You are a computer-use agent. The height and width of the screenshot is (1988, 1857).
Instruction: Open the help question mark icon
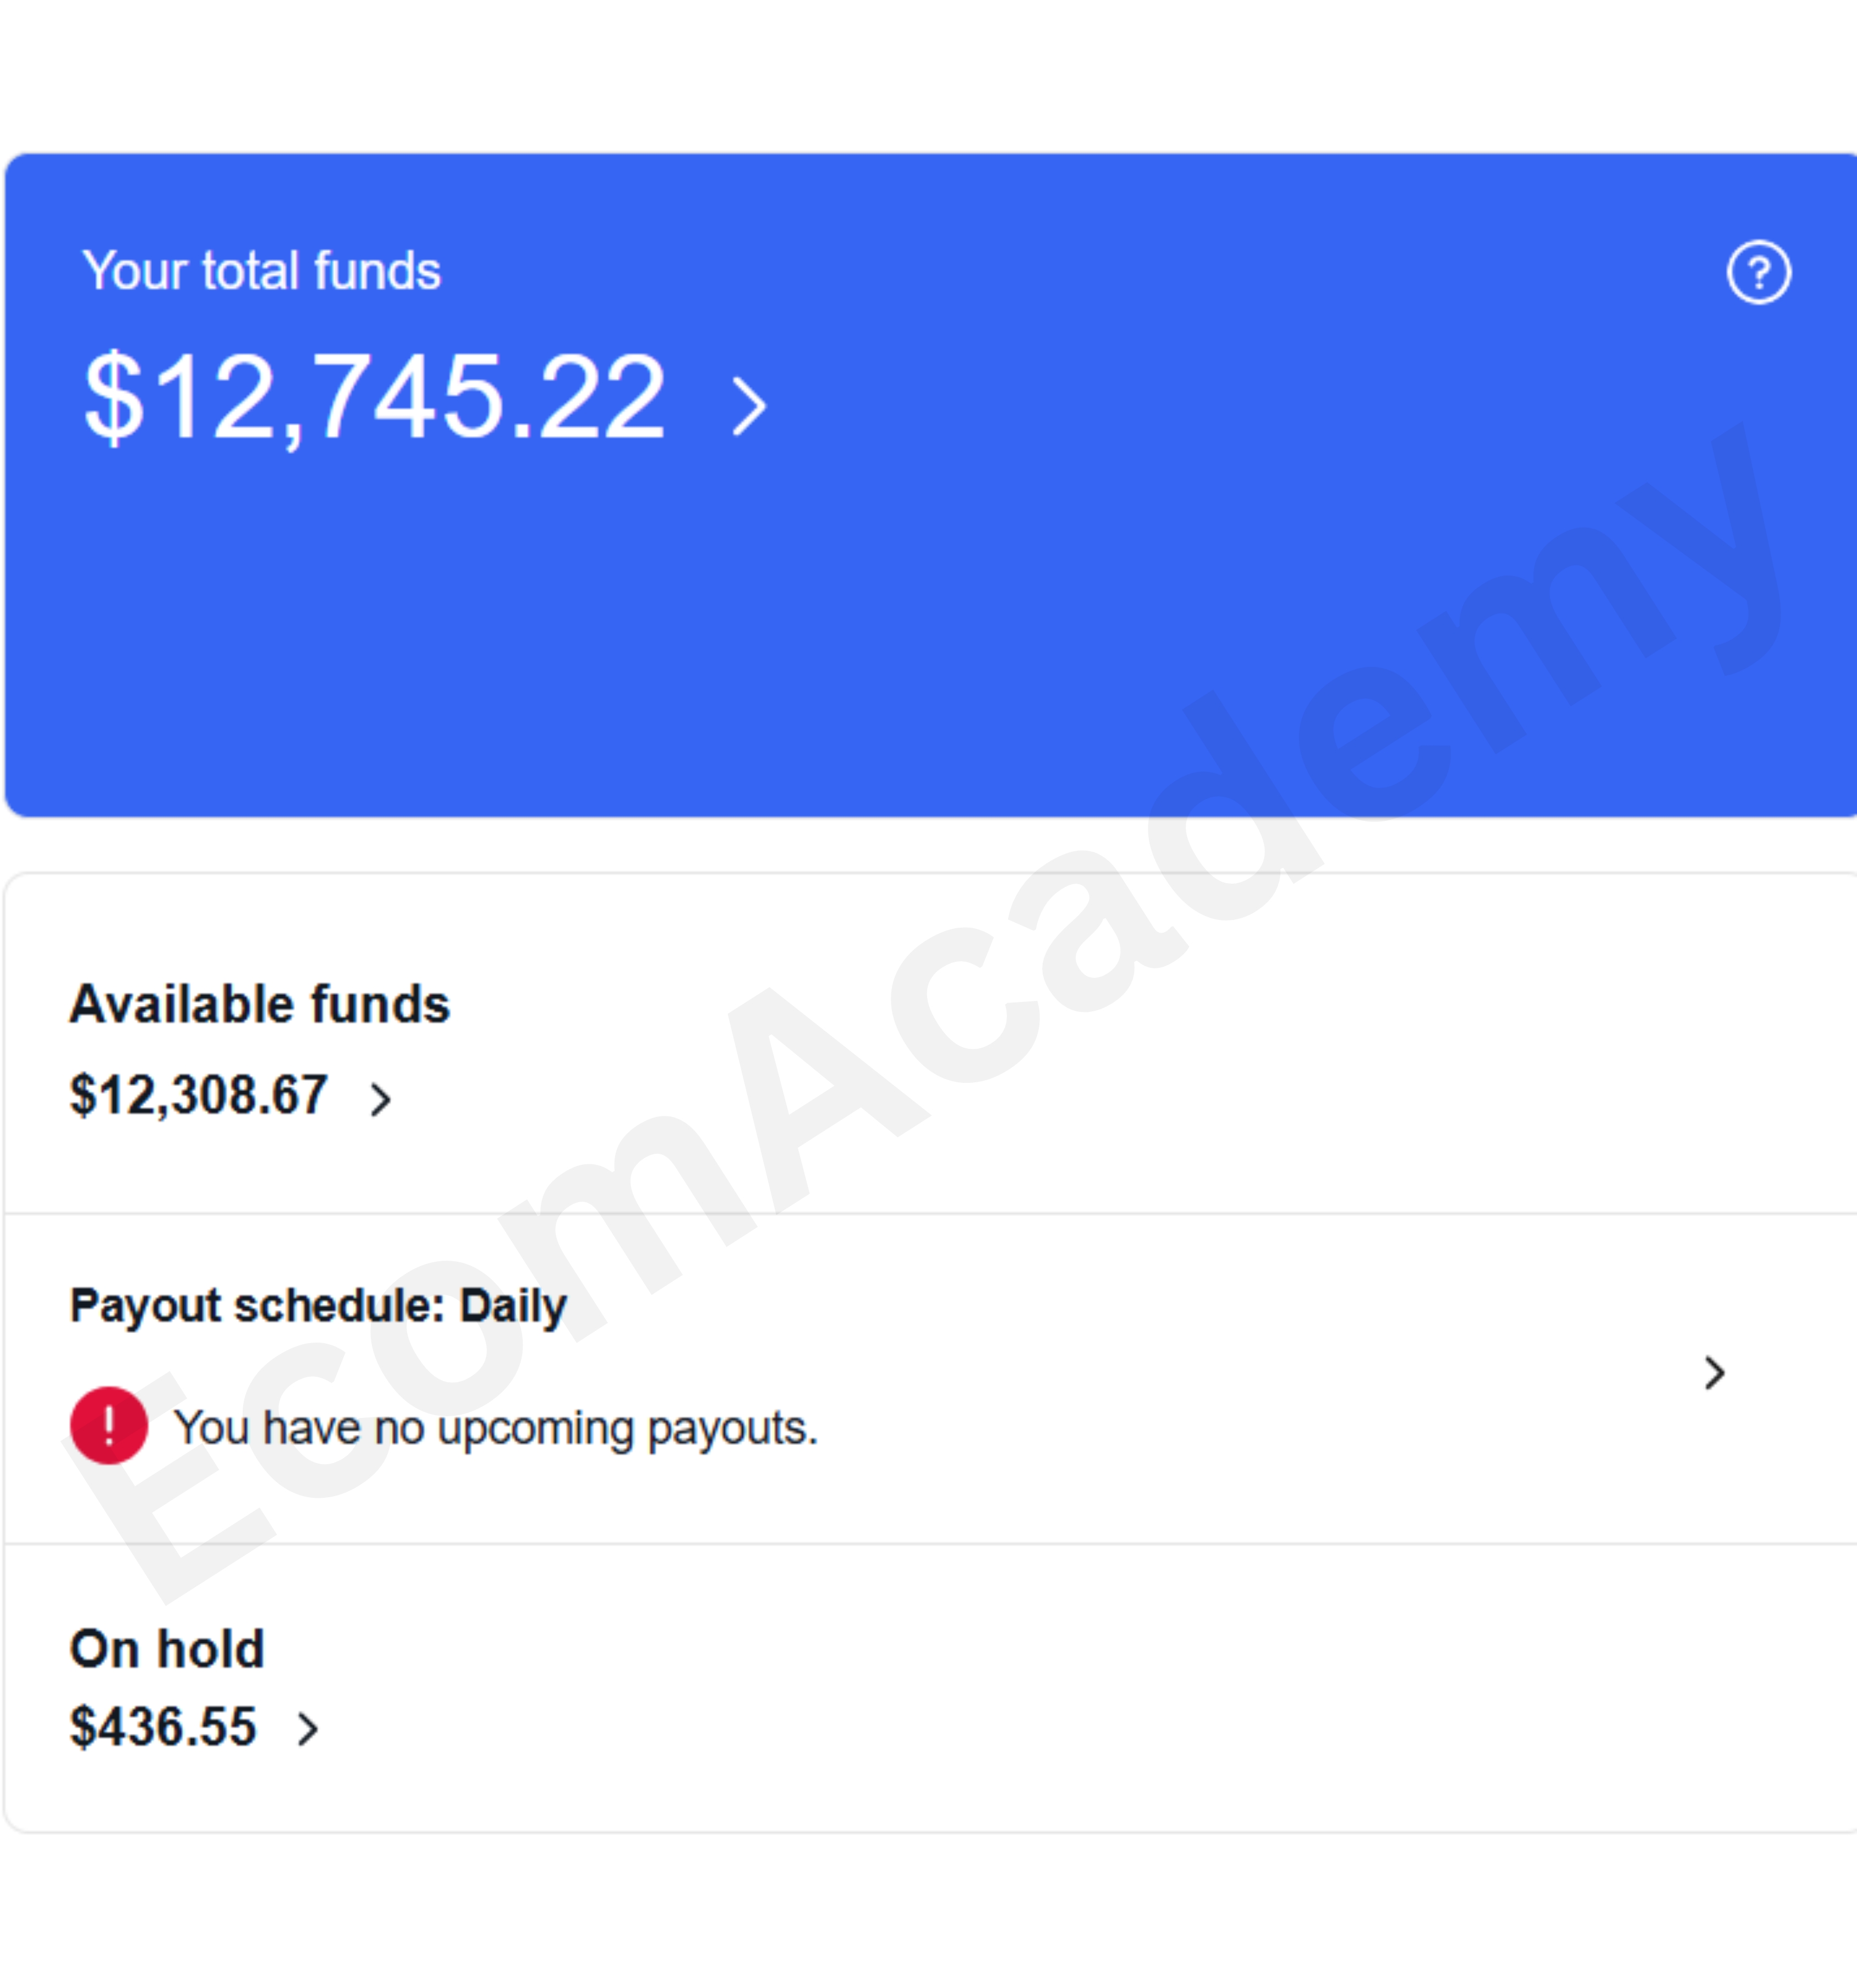pyautogui.click(x=1758, y=272)
